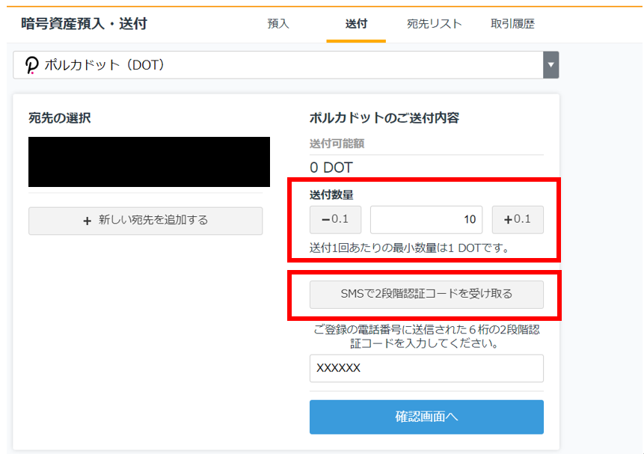Click SMSで2段階認証コードを受け取る button
644x454 pixels.
pyautogui.click(x=426, y=294)
